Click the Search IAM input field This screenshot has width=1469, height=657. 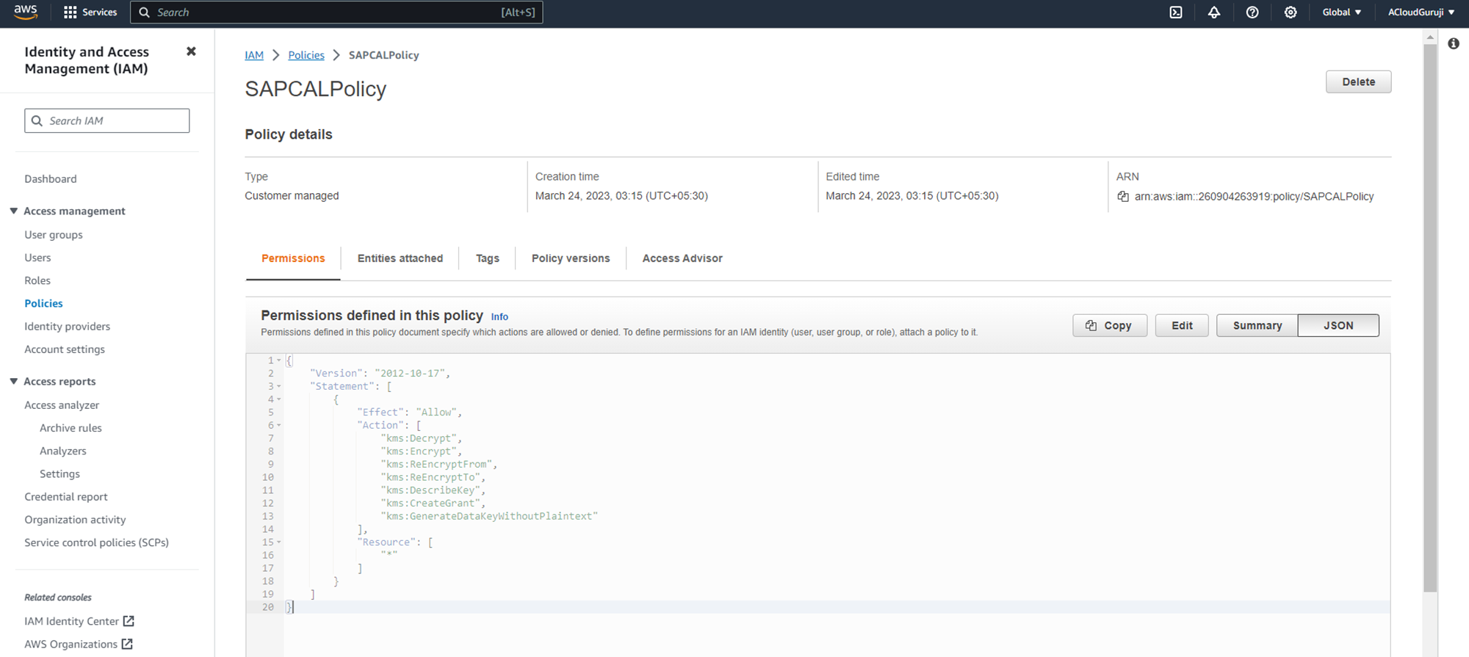coord(107,121)
